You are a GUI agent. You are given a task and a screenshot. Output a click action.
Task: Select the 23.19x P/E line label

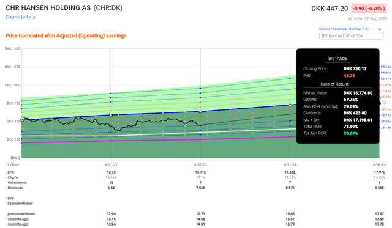pyautogui.click(x=386, y=128)
